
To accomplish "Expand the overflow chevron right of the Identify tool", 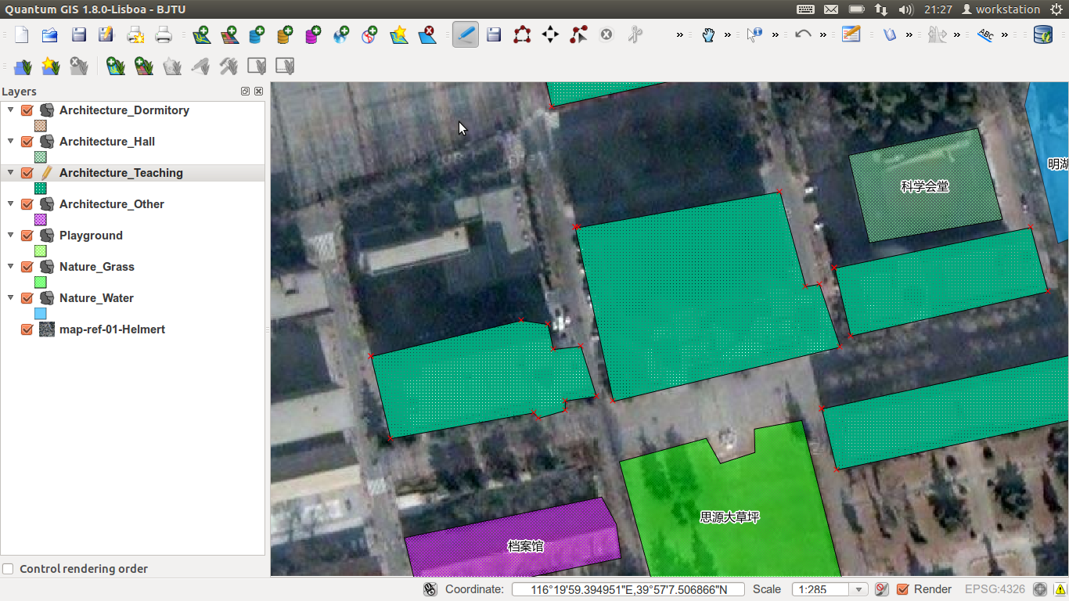I will tap(776, 35).
